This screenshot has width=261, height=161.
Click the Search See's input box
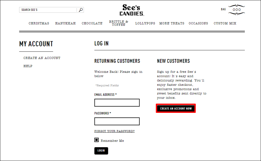[48, 10]
